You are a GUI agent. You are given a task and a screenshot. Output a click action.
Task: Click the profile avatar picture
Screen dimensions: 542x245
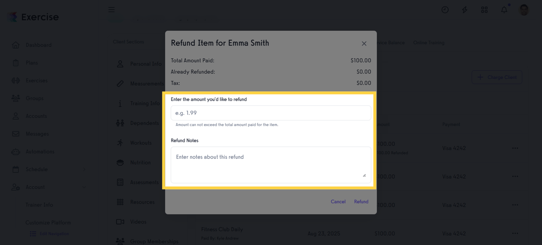click(x=524, y=10)
